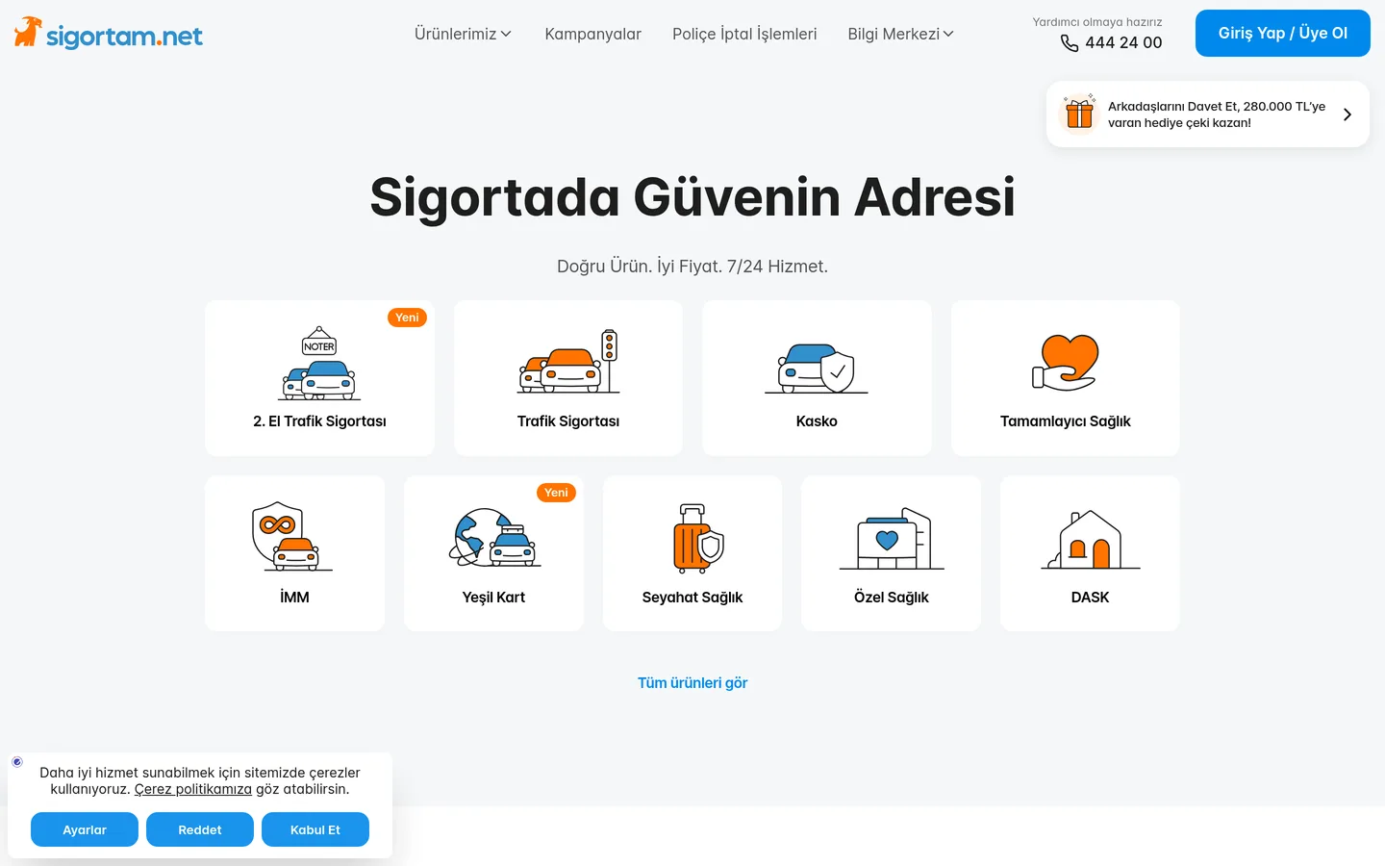Click the Yeni badge on 2. El Trafik Sigortası

pyautogui.click(x=407, y=318)
